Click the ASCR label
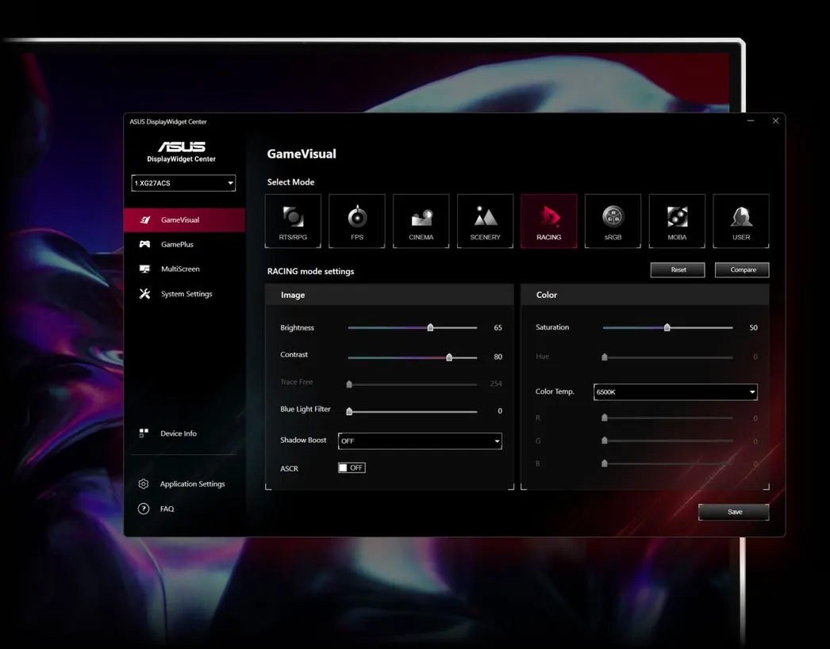830x649 pixels. coord(289,468)
